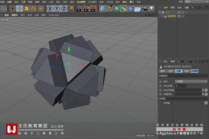Click Attribute Manager lock icon
The width and height of the screenshot is (209, 139).
pyautogui.click(x=200, y=62)
